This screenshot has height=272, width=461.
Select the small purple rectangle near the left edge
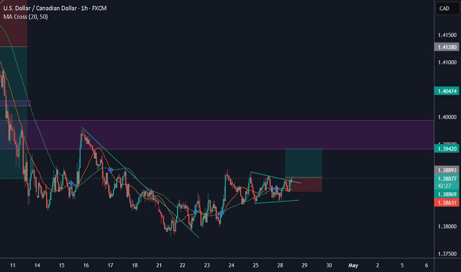(x=15, y=103)
